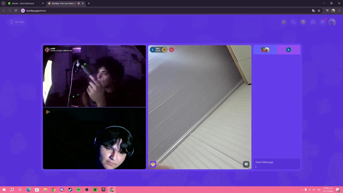Click the search magnifier icon in Monkey header

293,22
